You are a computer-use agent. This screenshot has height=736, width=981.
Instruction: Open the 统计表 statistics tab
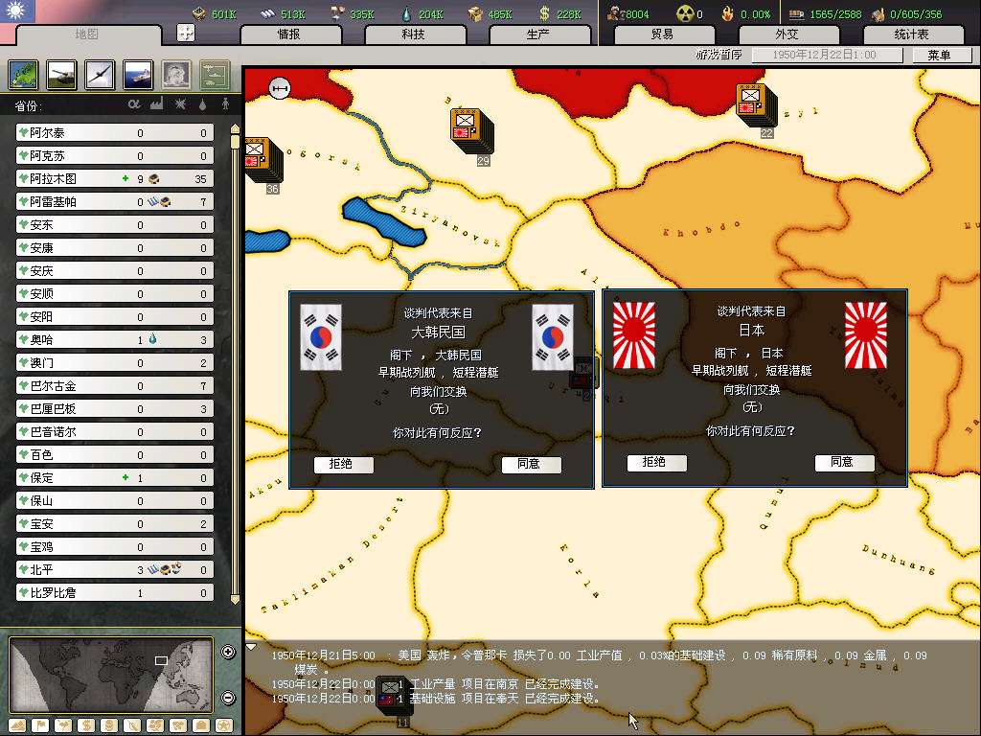[912, 34]
